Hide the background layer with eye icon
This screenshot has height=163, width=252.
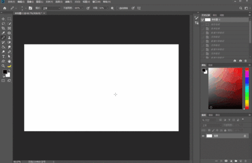click(x=203, y=136)
